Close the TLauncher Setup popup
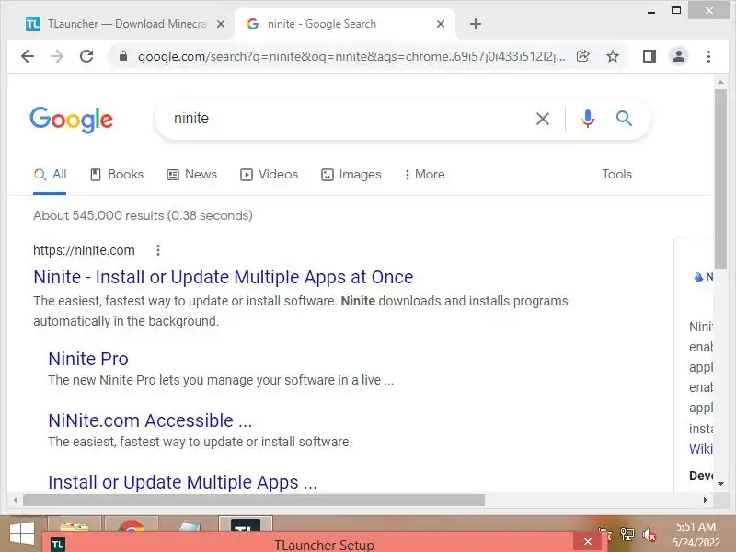Image resolution: width=736 pixels, height=552 pixels. [588, 542]
